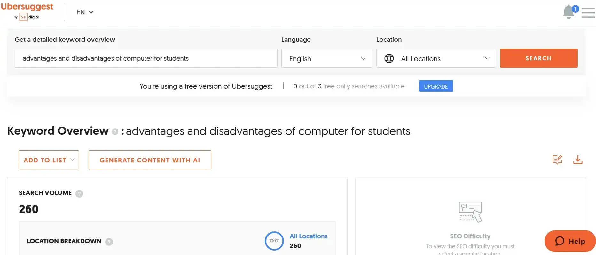Click the Location Breakdown label
Viewport: 596px width, 255px height.
(x=64, y=241)
